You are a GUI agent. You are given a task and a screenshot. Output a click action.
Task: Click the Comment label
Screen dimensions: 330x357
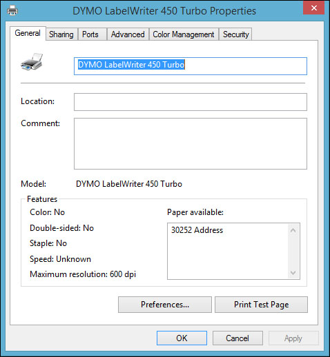[x=40, y=123]
